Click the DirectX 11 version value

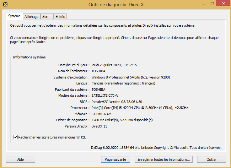99,126
